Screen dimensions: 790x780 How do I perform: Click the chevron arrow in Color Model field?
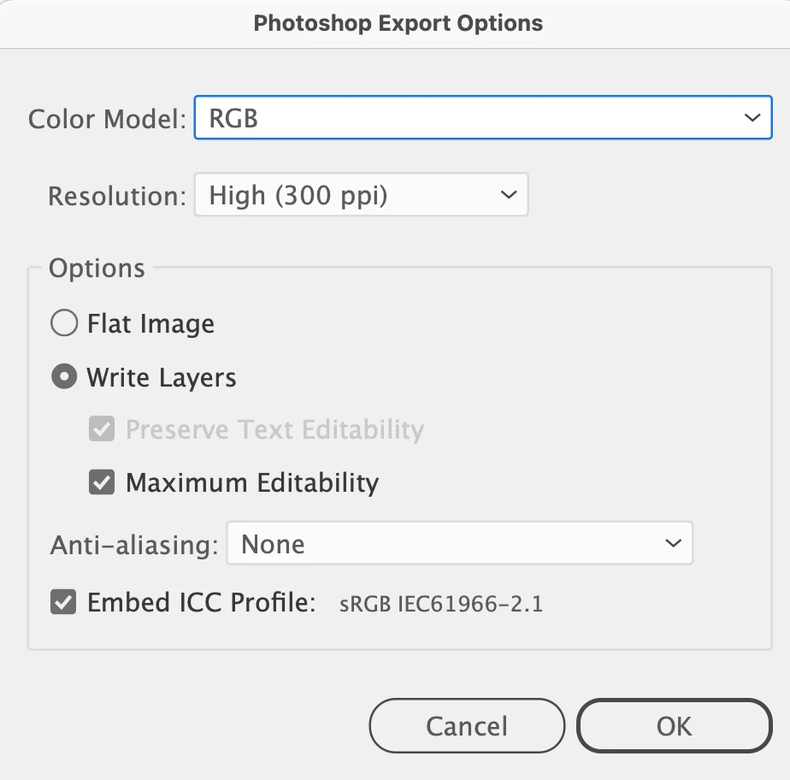[x=752, y=118]
